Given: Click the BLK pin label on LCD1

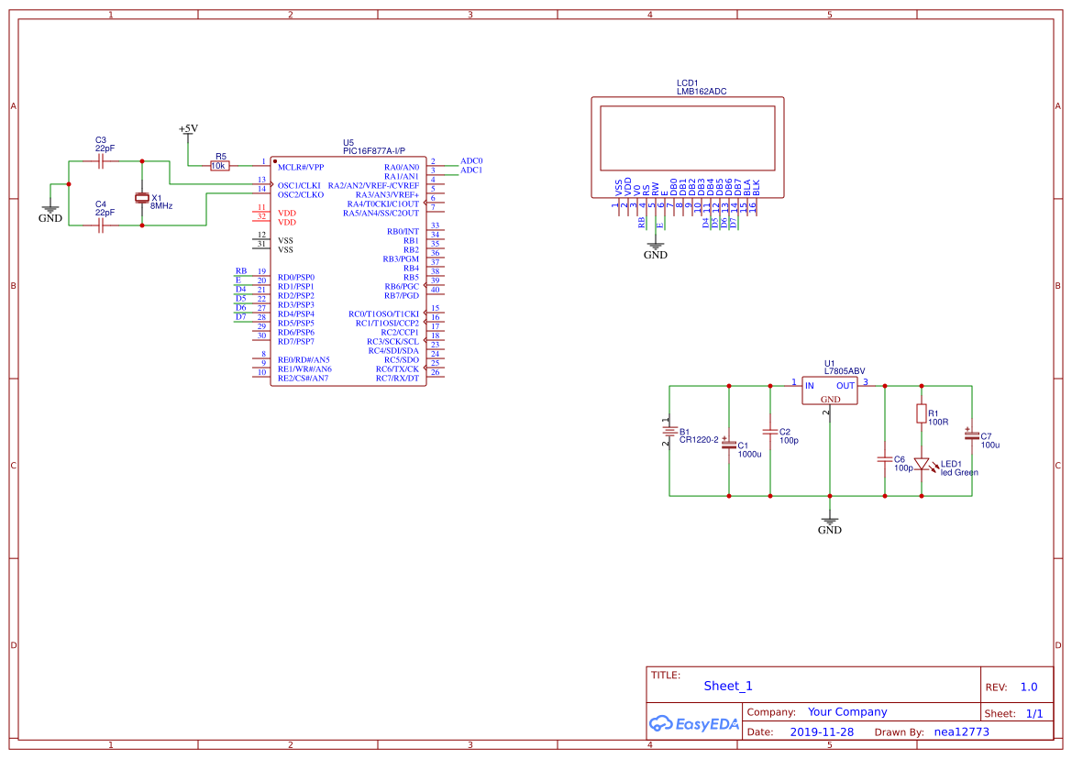Looking at the screenshot, I should (x=757, y=189).
